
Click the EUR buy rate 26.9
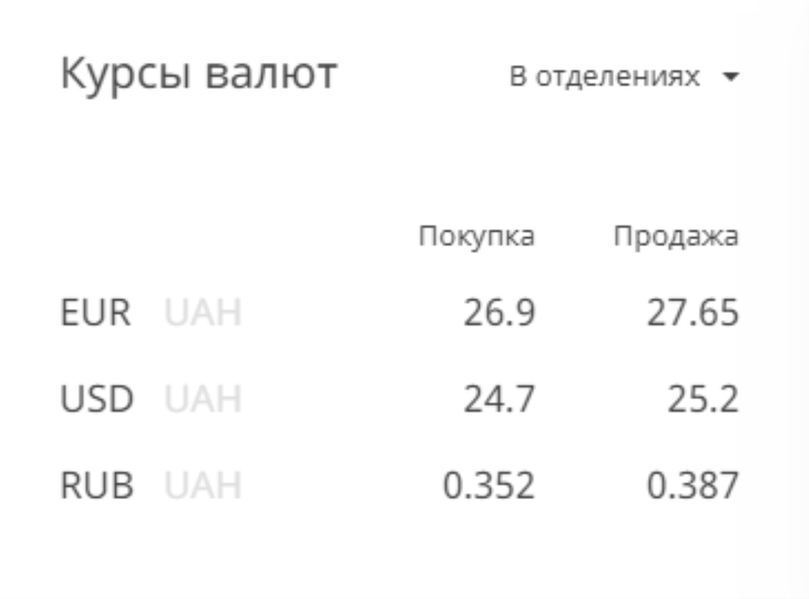[x=499, y=314]
